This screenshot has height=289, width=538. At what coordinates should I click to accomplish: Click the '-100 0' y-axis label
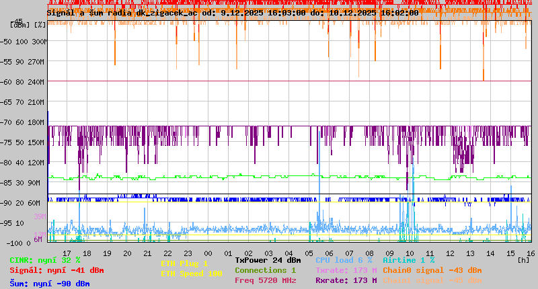click(x=18, y=243)
